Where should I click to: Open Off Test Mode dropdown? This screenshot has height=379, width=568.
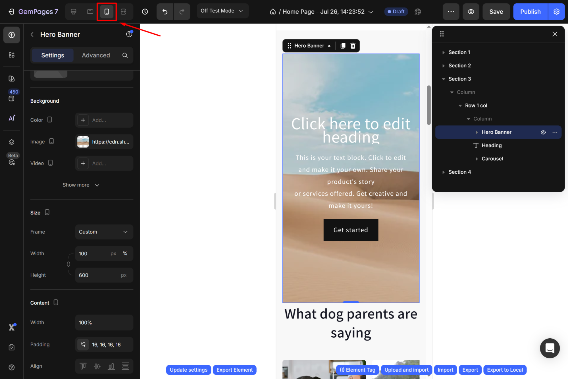pos(222,11)
